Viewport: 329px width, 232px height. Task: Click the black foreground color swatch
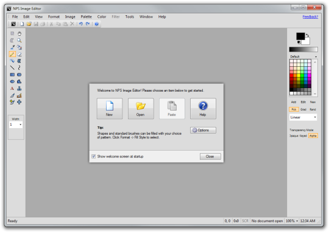point(300,36)
